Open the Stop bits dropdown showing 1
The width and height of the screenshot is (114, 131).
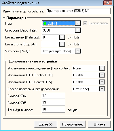tap(62, 44)
